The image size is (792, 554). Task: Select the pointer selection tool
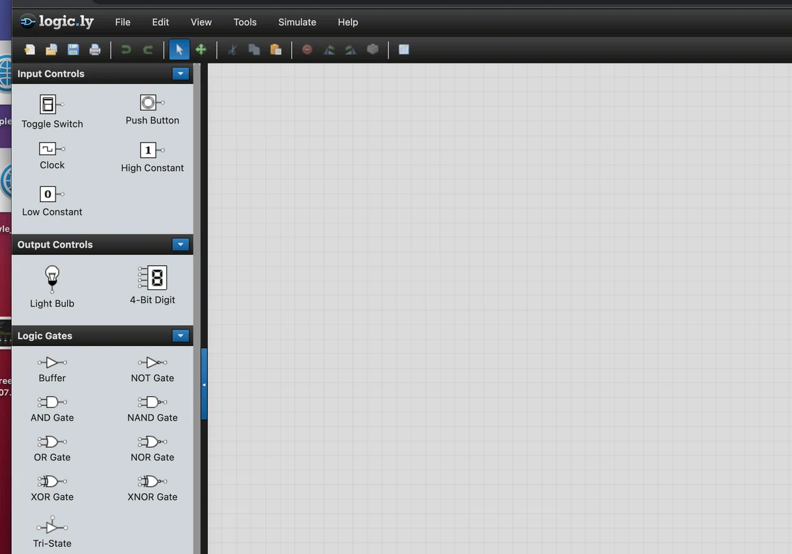coord(179,50)
